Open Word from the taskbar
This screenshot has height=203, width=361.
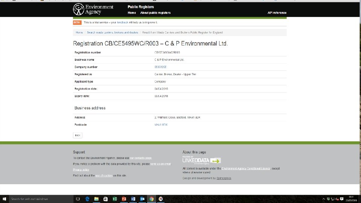tap(133, 199)
